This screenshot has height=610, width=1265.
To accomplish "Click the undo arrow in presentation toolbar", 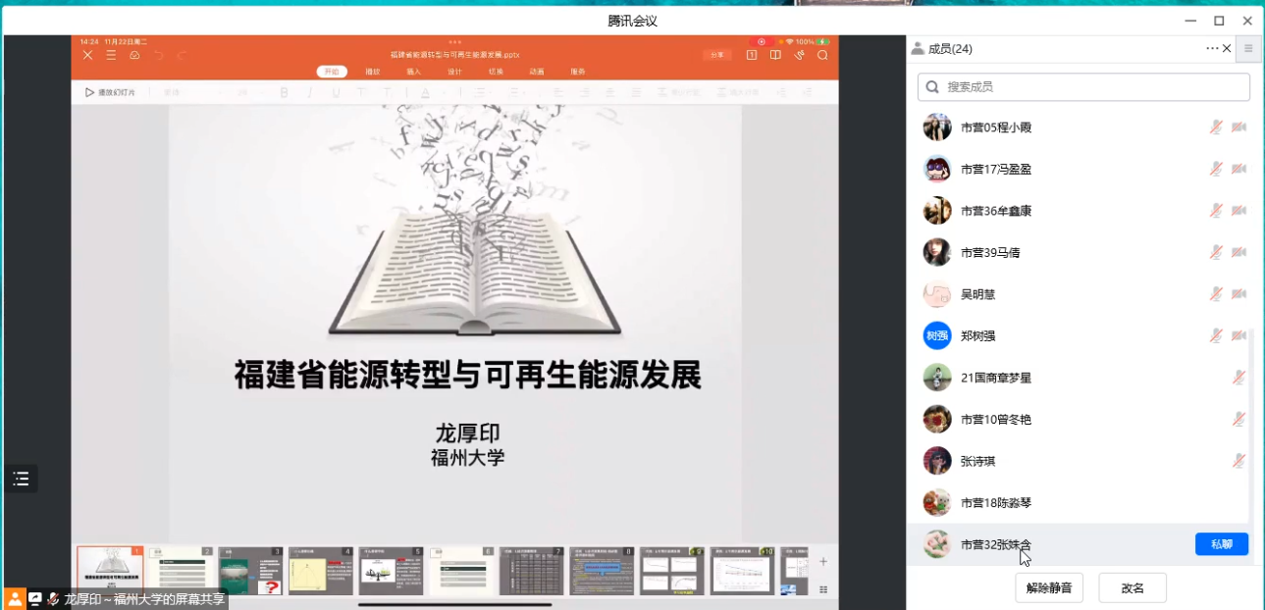I will click(x=159, y=55).
